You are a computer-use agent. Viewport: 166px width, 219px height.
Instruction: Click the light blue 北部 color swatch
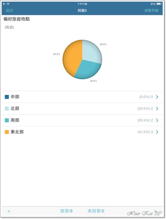click(7, 108)
